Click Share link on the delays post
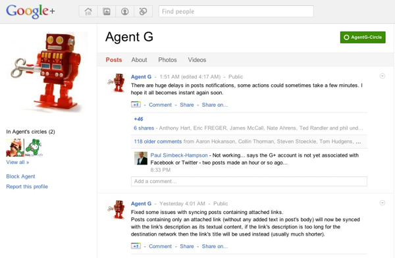395x258 pixels. [x=187, y=105]
